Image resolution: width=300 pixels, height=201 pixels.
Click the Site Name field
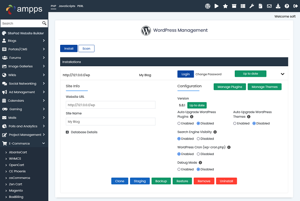pyautogui.click(x=111, y=122)
